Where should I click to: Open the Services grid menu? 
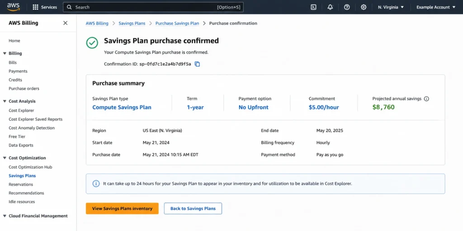[45, 7]
